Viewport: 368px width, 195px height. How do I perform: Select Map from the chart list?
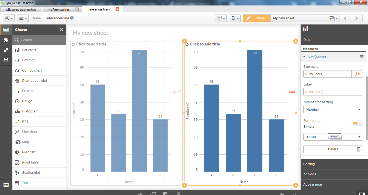tap(39, 142)
